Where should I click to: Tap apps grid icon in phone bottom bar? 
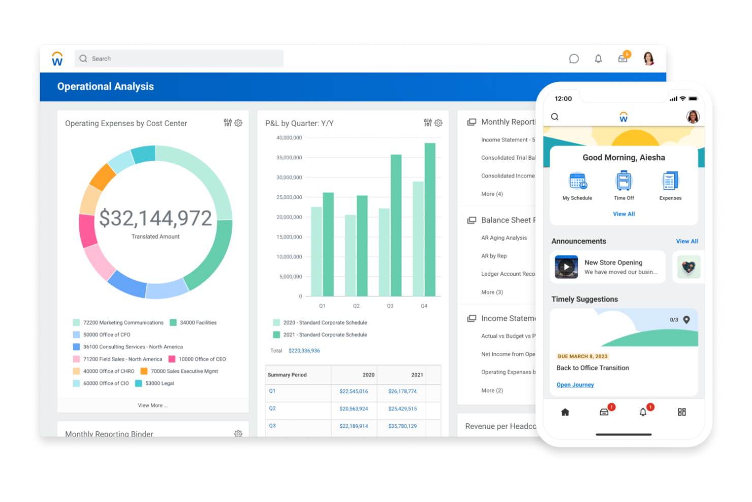point(682,412)
